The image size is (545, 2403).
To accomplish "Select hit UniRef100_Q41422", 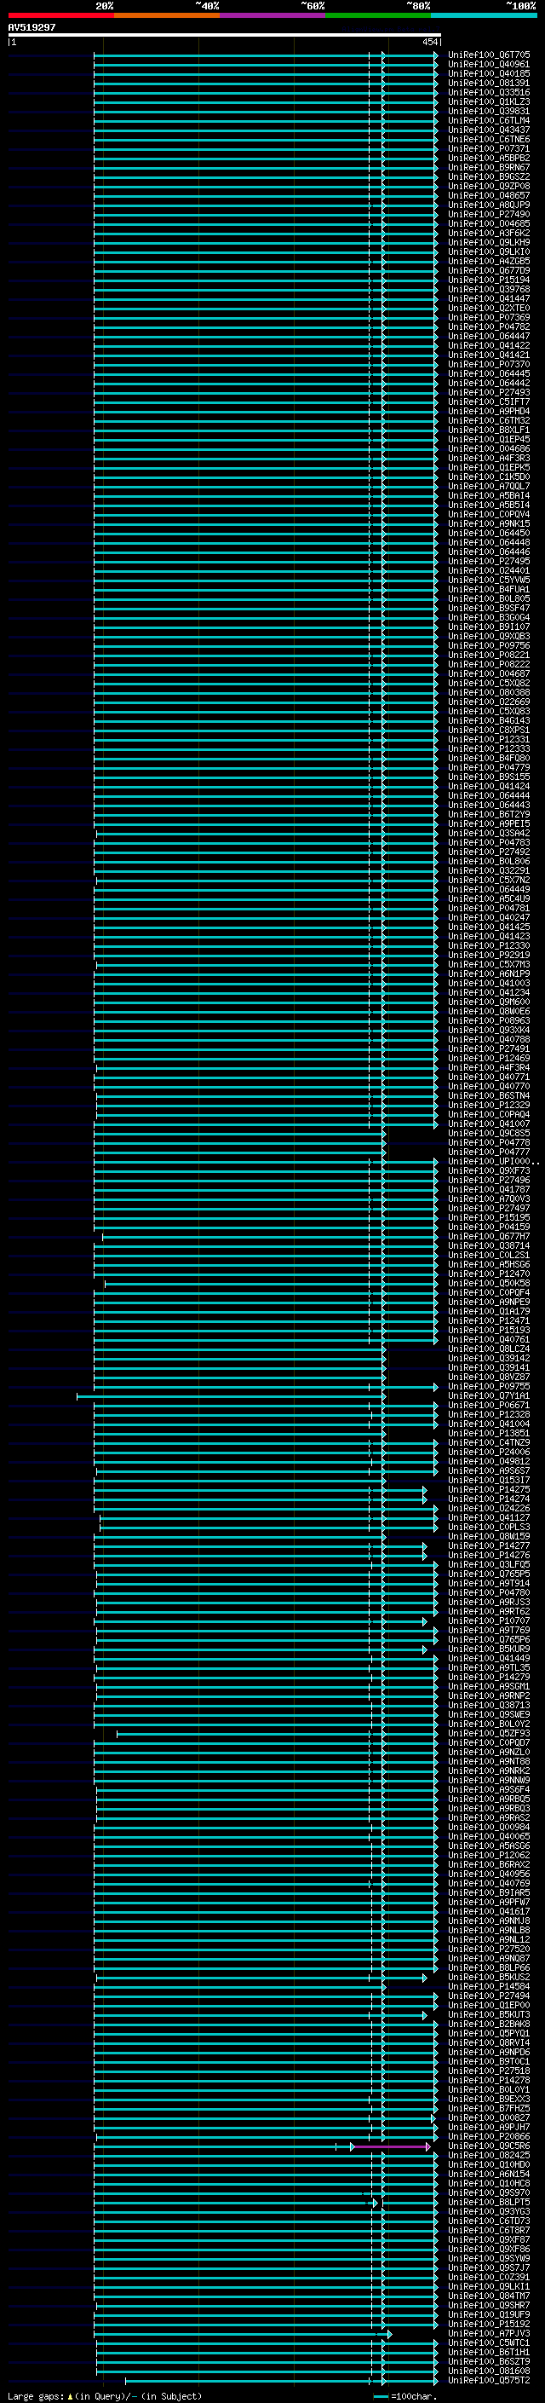I will [x=489, y=345].
